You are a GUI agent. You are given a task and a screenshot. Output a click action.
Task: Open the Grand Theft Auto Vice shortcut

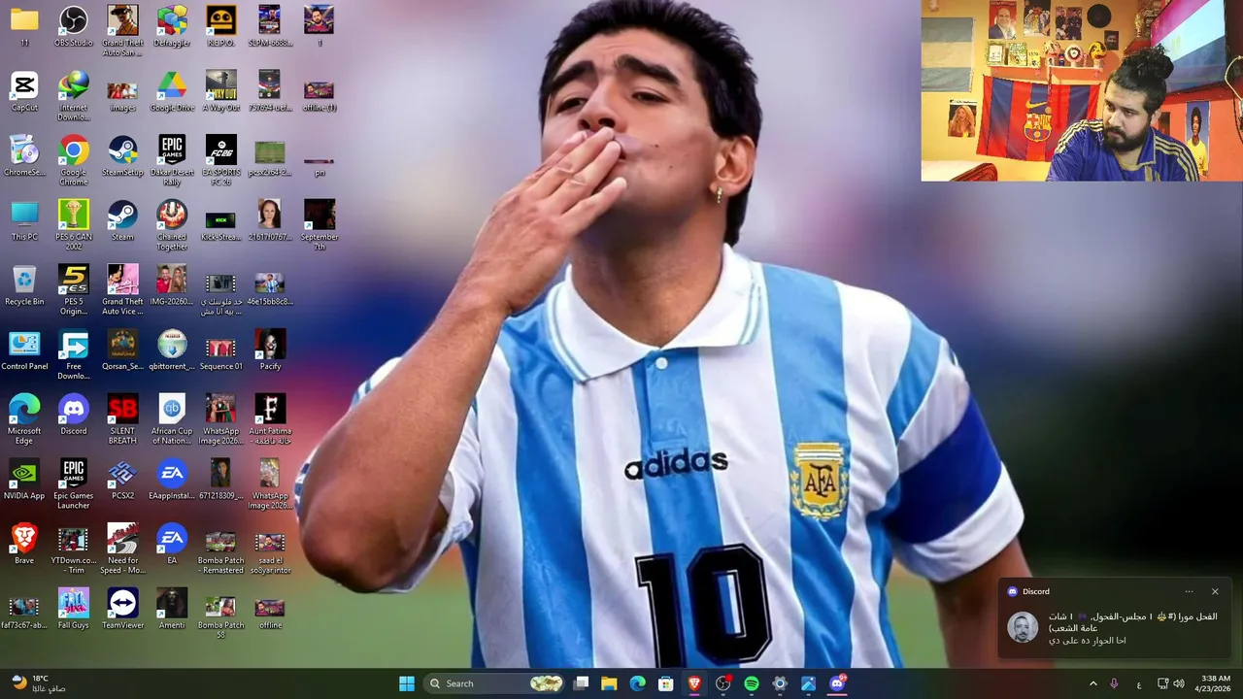coord(122,290)
